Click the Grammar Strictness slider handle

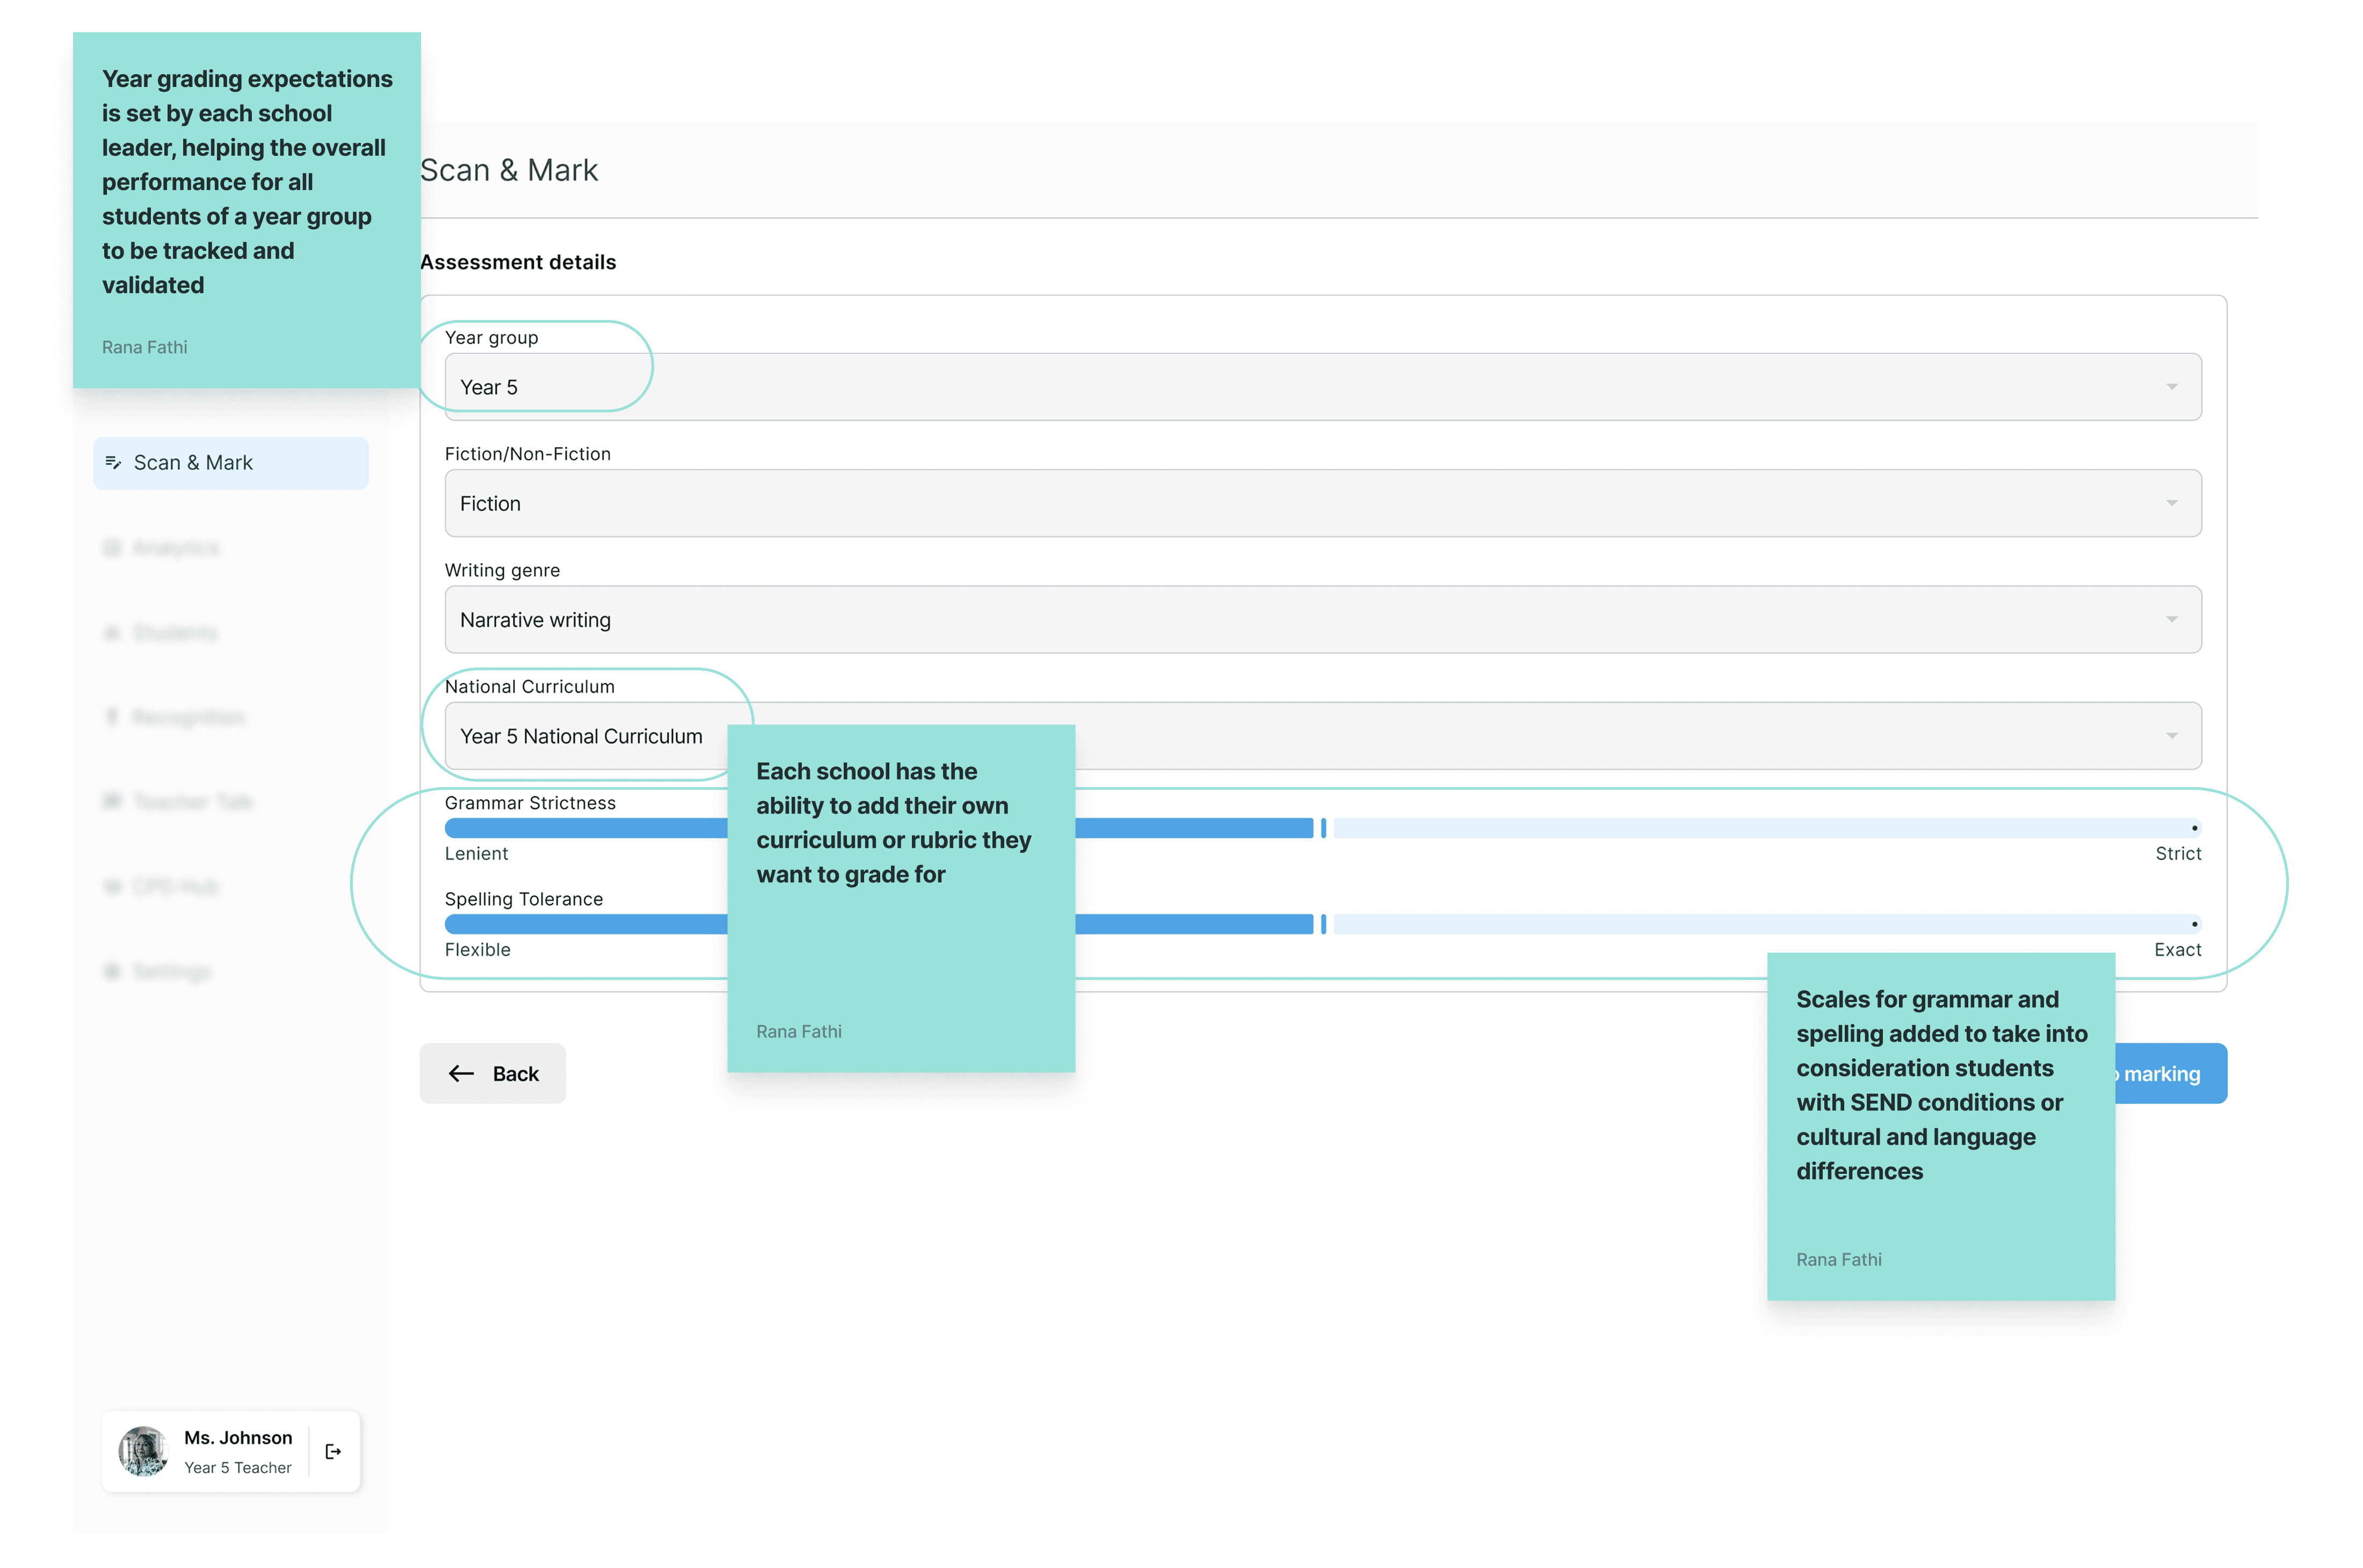1323,828
